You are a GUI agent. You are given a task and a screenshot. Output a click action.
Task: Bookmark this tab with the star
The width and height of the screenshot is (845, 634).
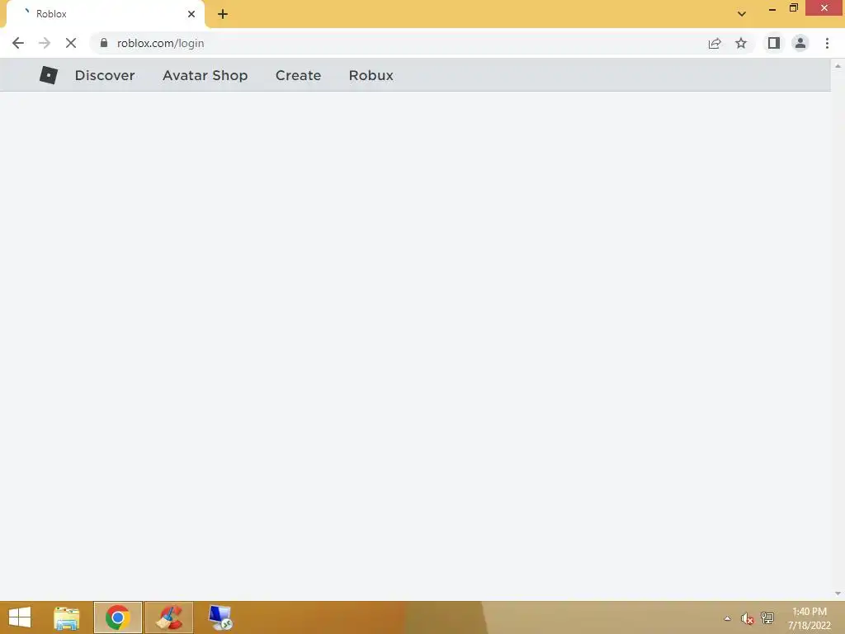[741, 43]
